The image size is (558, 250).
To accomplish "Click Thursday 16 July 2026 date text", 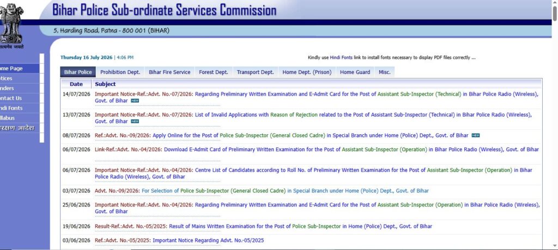I will pyautogui.click(x=86, y=58).
